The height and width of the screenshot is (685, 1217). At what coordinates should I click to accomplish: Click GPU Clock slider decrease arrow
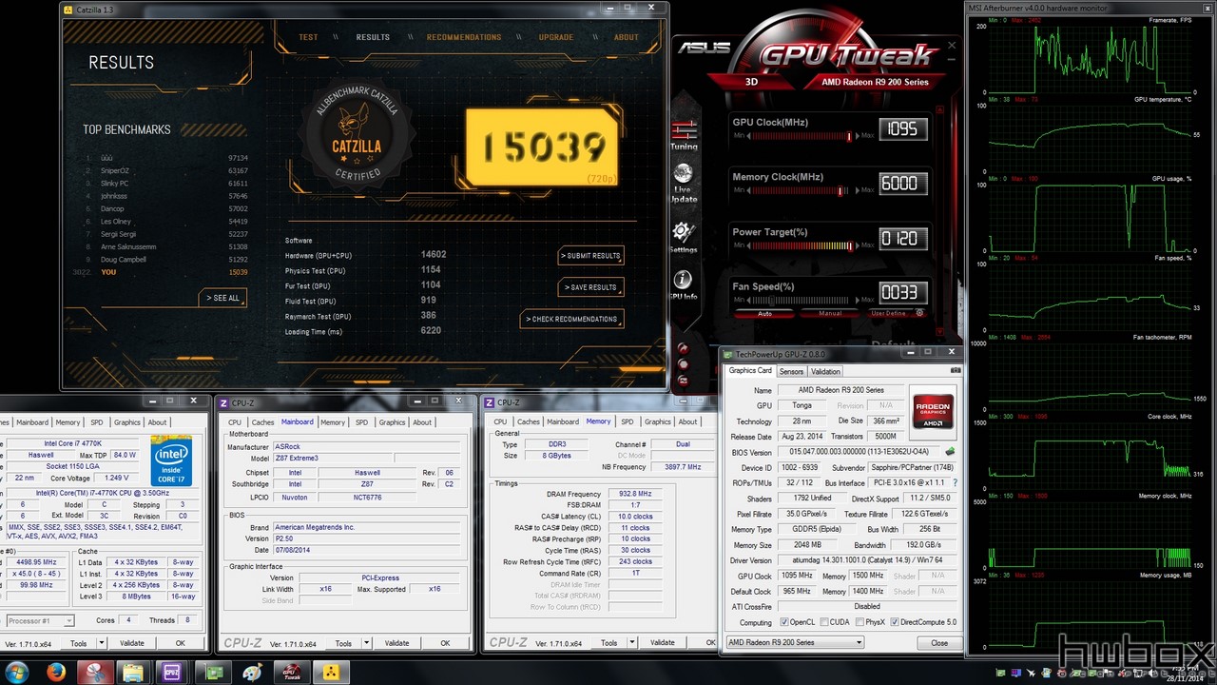pyautogui.click(x=748, y=136)
